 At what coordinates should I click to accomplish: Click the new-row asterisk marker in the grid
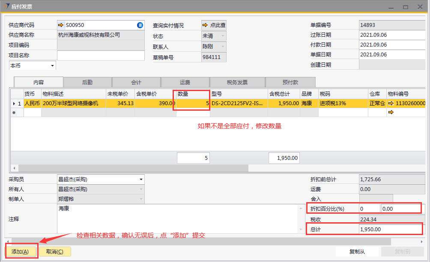(14, 113)
